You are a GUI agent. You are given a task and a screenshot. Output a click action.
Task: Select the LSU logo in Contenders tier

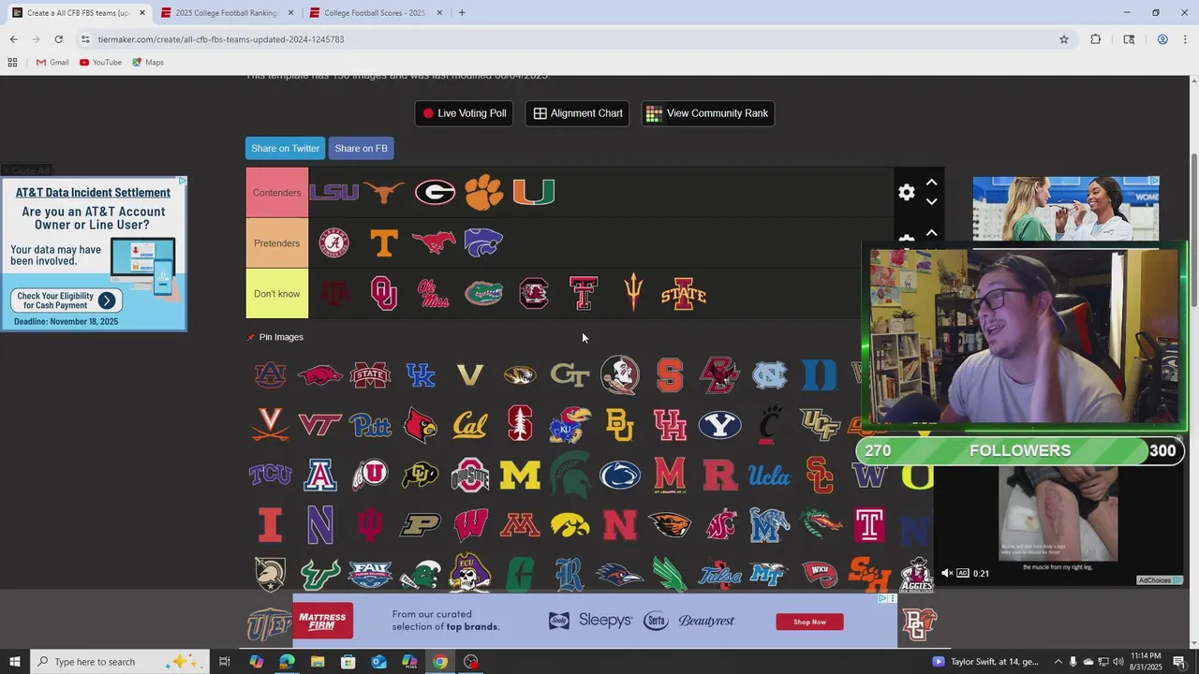(334, 192)
